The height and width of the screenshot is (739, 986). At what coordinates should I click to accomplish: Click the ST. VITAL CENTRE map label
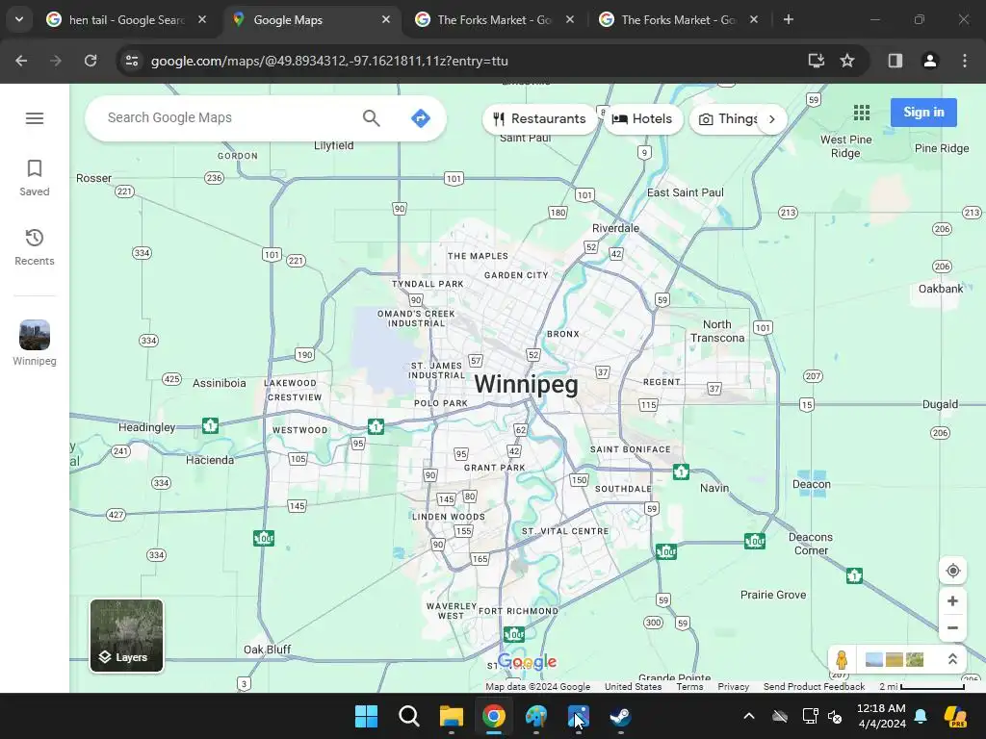565,531
